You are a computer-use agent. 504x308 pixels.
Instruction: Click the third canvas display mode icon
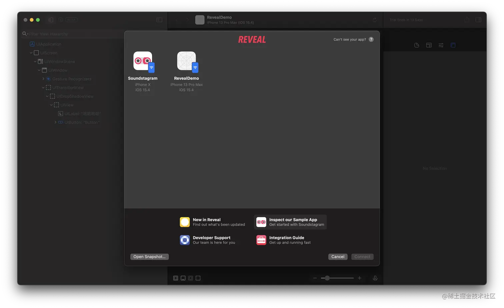[190, 278]
